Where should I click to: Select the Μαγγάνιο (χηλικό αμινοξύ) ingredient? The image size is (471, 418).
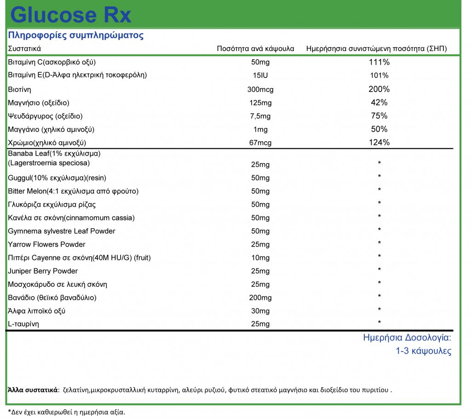click(x=51, y=130)
